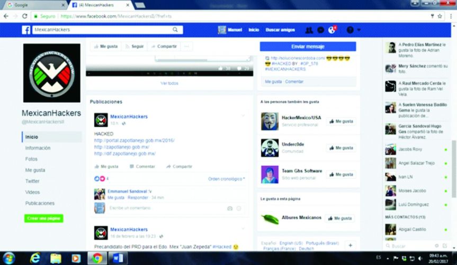Open the portal.zapotlanejo.gob.mx/2016 link

pyautogui.click(x=134, y=140)
